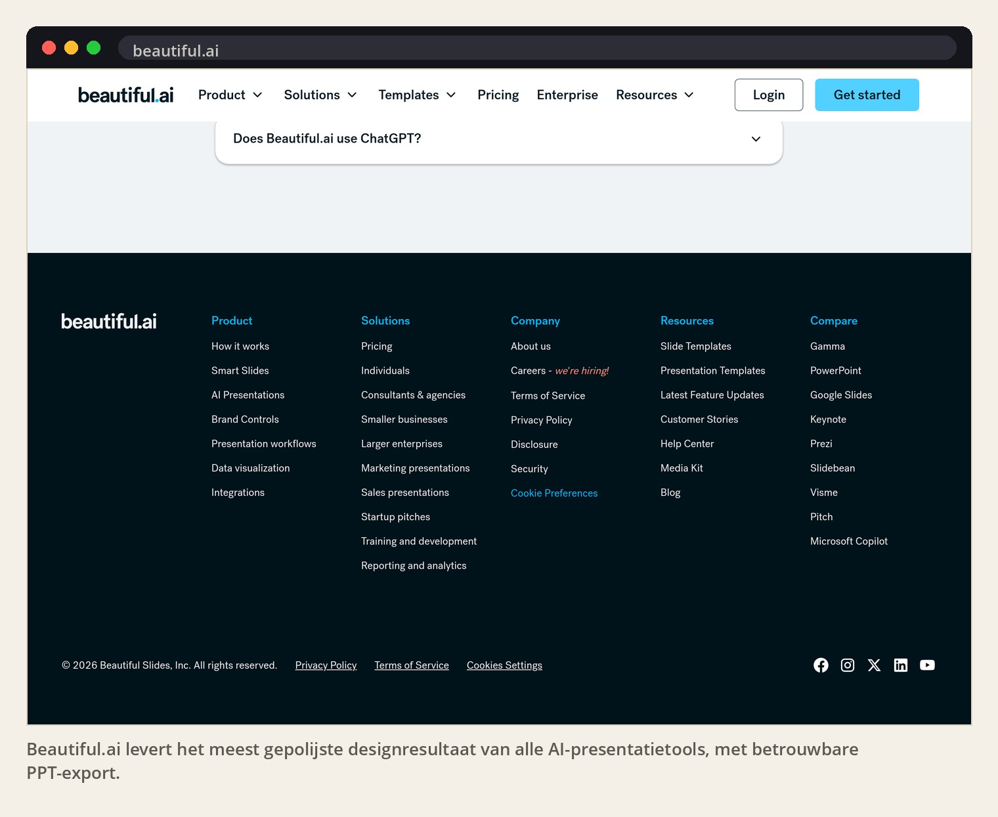Click the beautiful.ai header logo
998x817 pixels.
(125, 95)
